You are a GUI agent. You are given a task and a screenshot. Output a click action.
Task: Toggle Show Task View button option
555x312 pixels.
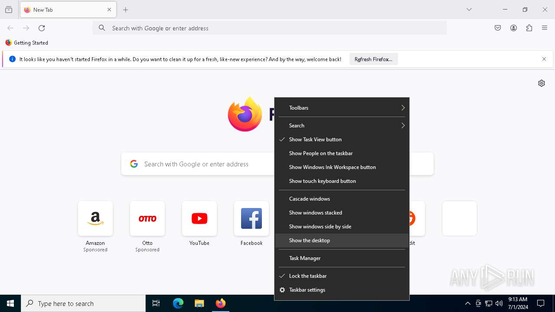(x=342, y=140)
